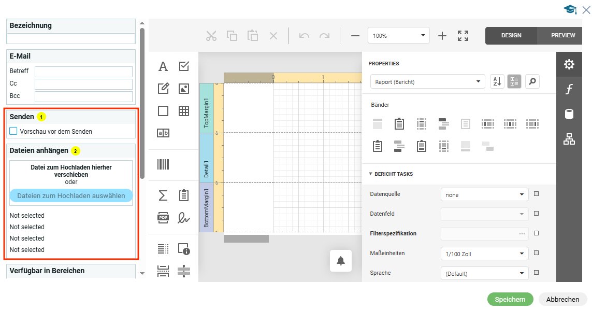Open the Expressions panel (f icon)
Screen dimensions: 592x309
coord(569,89)
